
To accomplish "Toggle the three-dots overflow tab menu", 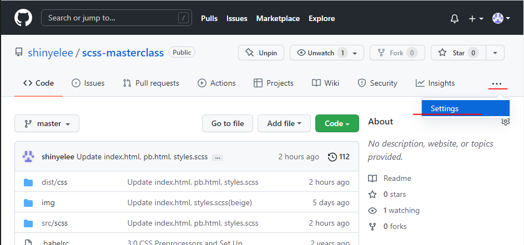I will (x=497, y=84).
